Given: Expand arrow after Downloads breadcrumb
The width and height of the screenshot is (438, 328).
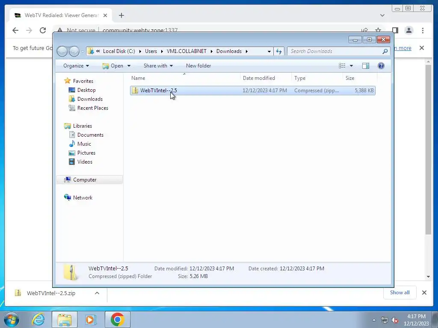Looking at the screenshot, I should pos(247,51).
